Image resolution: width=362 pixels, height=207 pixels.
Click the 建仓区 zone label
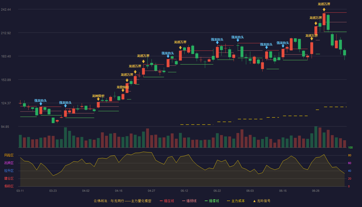9,179
